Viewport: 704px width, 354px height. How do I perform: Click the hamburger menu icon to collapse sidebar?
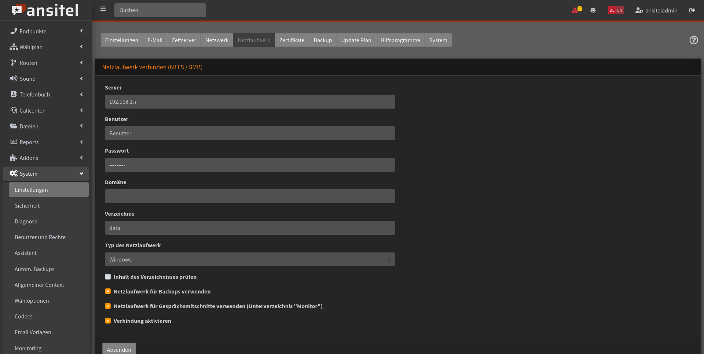[103, 9]
